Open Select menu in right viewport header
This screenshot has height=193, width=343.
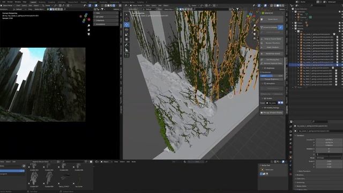point(154,5)
